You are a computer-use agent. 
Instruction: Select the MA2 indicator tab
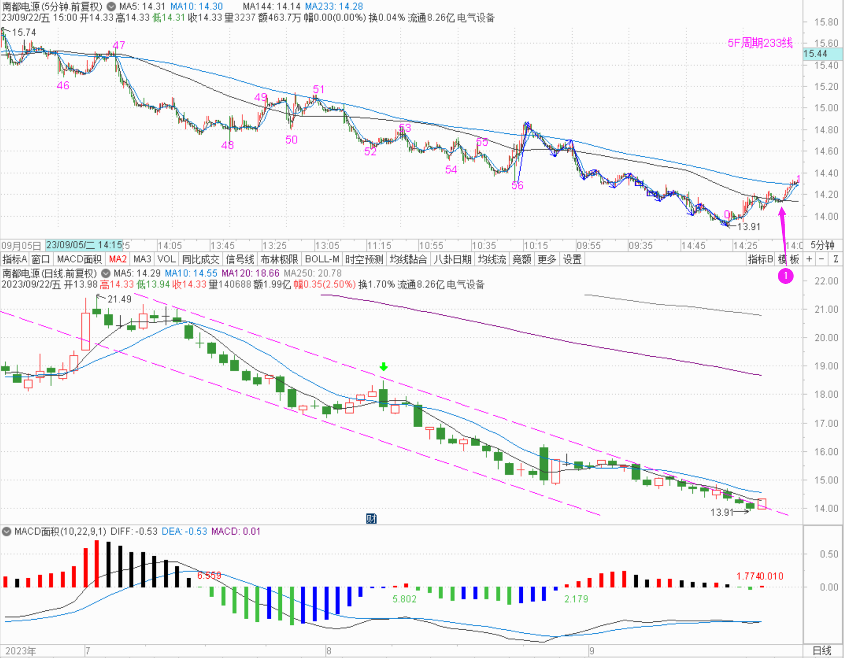(118, 259)
